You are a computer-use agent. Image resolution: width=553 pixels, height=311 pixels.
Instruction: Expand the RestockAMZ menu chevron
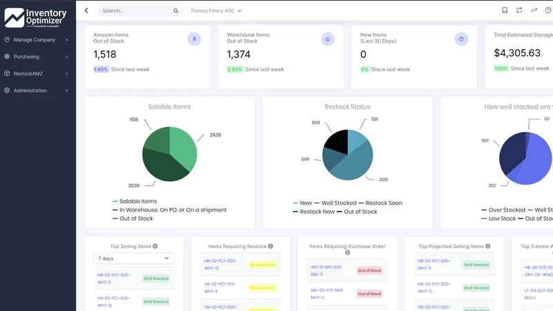click(66, 74)
